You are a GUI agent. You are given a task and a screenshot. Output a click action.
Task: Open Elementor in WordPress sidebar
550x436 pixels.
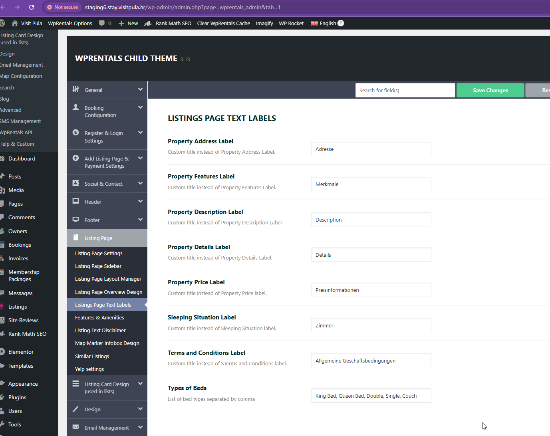21,352
